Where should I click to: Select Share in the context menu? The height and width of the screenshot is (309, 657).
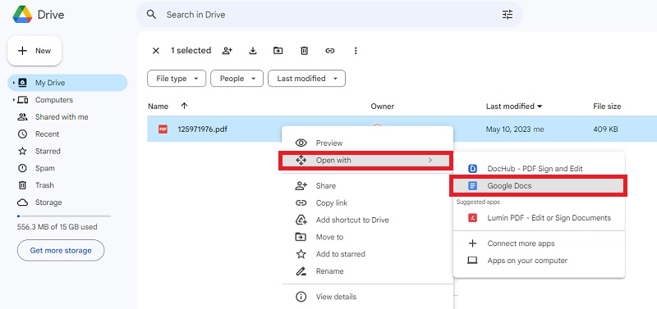tap(367, 186)
